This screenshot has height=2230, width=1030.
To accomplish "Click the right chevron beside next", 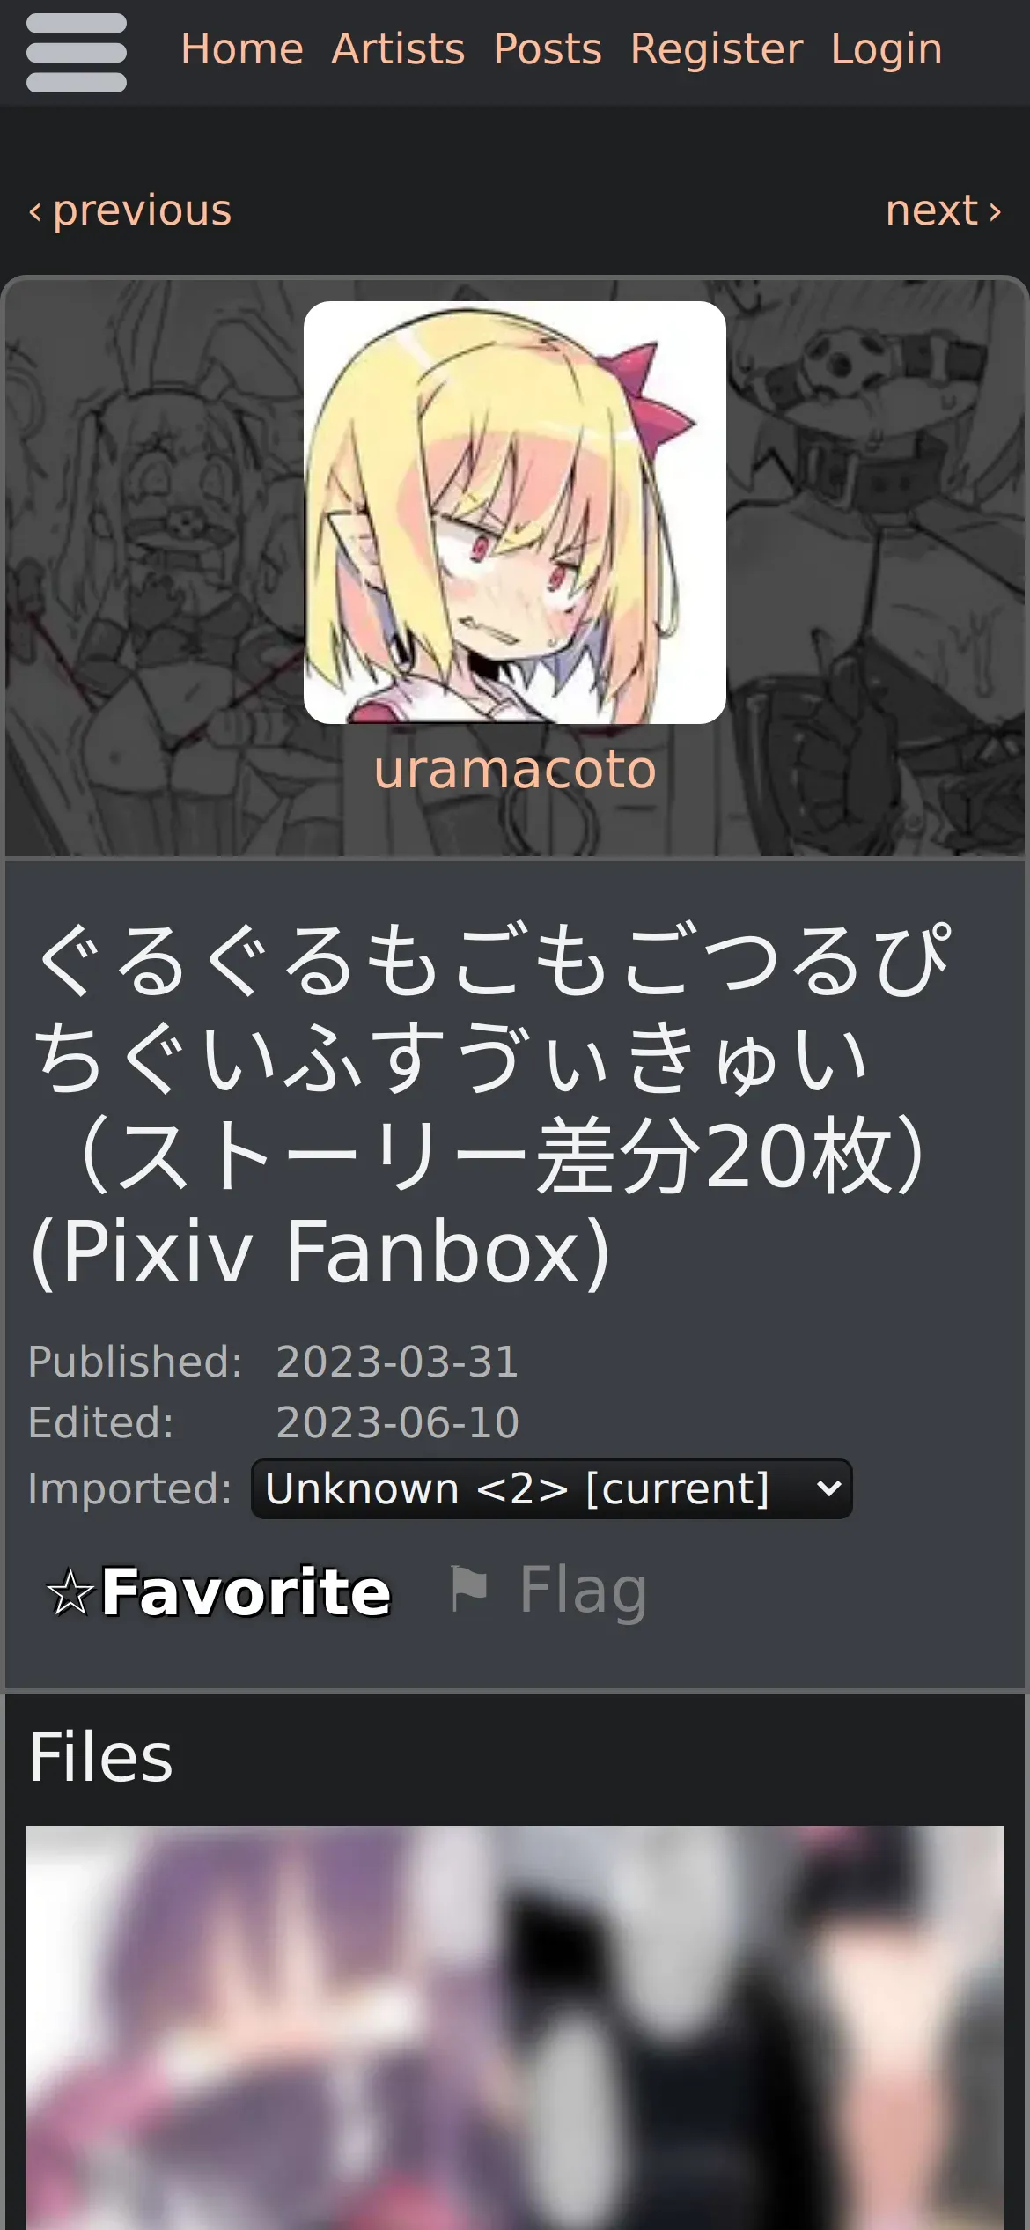I will click(x=995, y=212).
